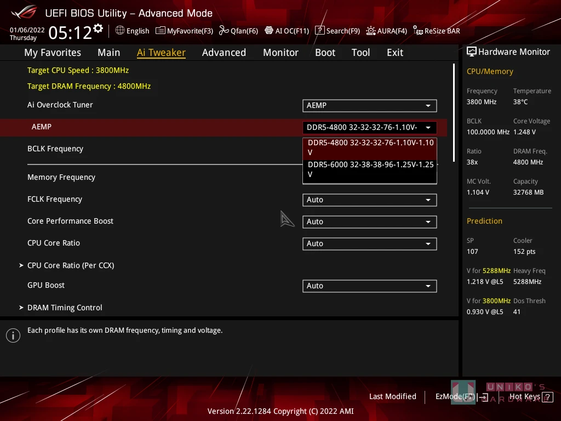Click the Hardware Monitor display icon

[472, 52]
